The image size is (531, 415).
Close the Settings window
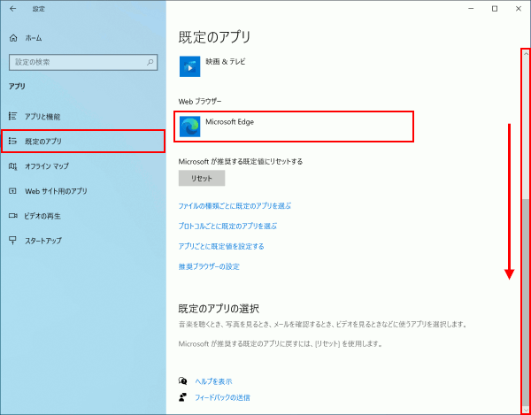tap(519, 9)
